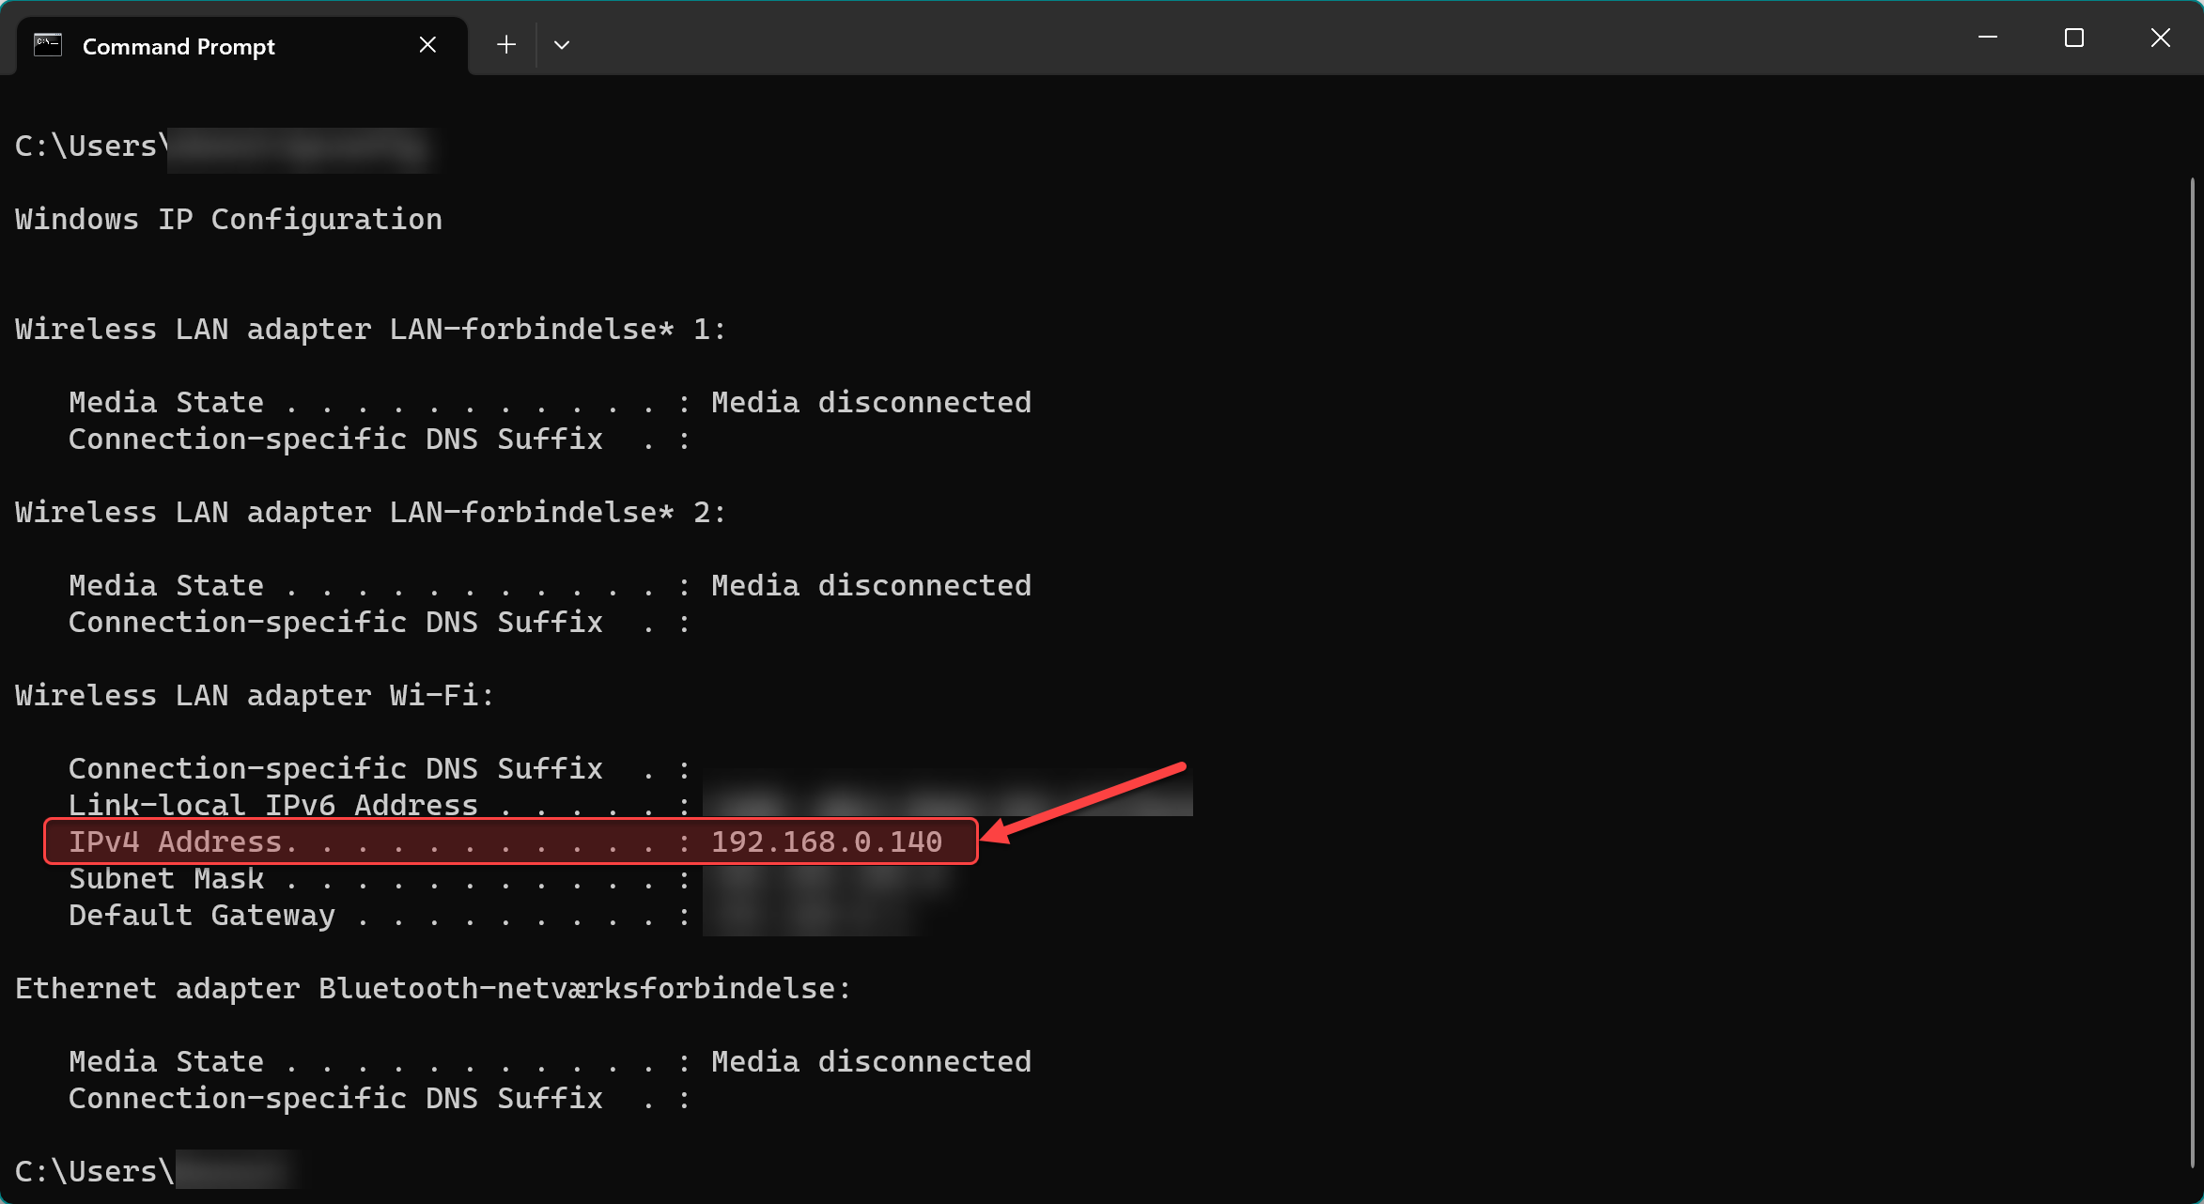Click 'Media disconnected' under LAN-forbindelse* 2
Viewport: 2204px width, 1204px height.
pyautogui.click(x=871, y=585)
